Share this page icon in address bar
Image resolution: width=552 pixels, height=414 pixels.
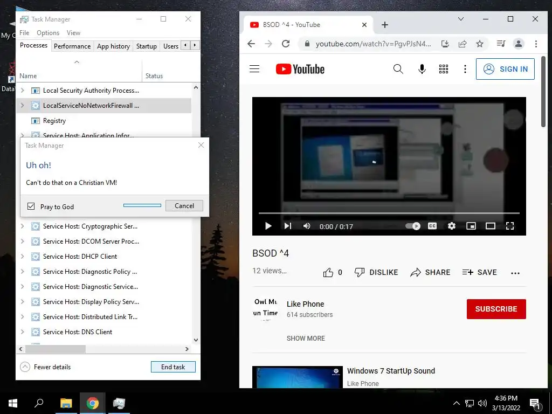[x=462, y=44]
